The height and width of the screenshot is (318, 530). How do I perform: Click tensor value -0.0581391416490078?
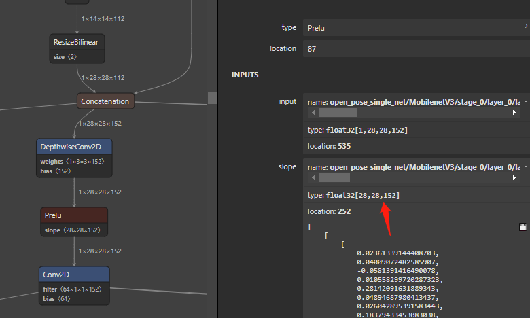[397, 270]
